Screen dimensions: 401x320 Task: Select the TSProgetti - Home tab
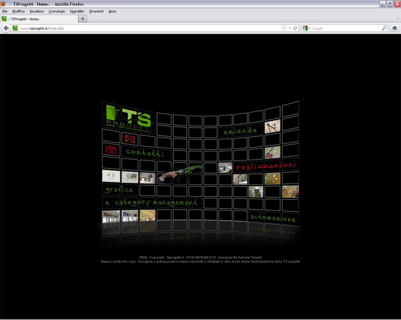click(x=39, y=19)
